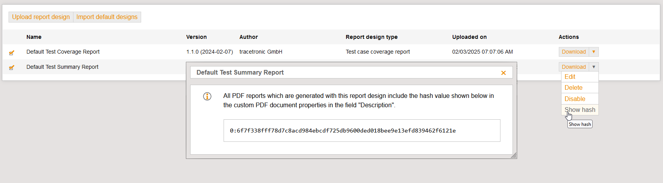
Task: Collapse actions arrow for Default Test Summary Report
Action: coord(594,67)
